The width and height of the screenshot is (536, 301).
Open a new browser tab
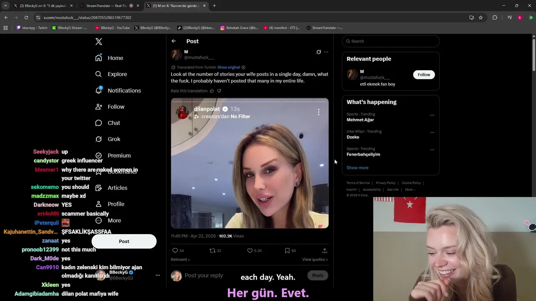(x=214, y=6)
